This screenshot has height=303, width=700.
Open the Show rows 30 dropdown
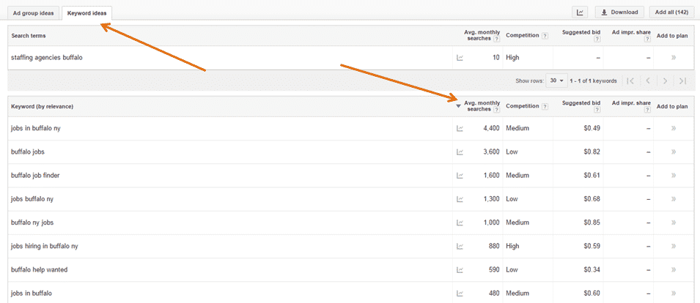[556, 81]
